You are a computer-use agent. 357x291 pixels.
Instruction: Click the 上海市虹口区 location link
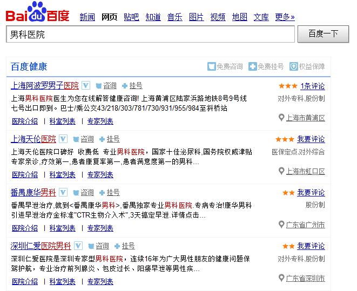click(306, 171)
